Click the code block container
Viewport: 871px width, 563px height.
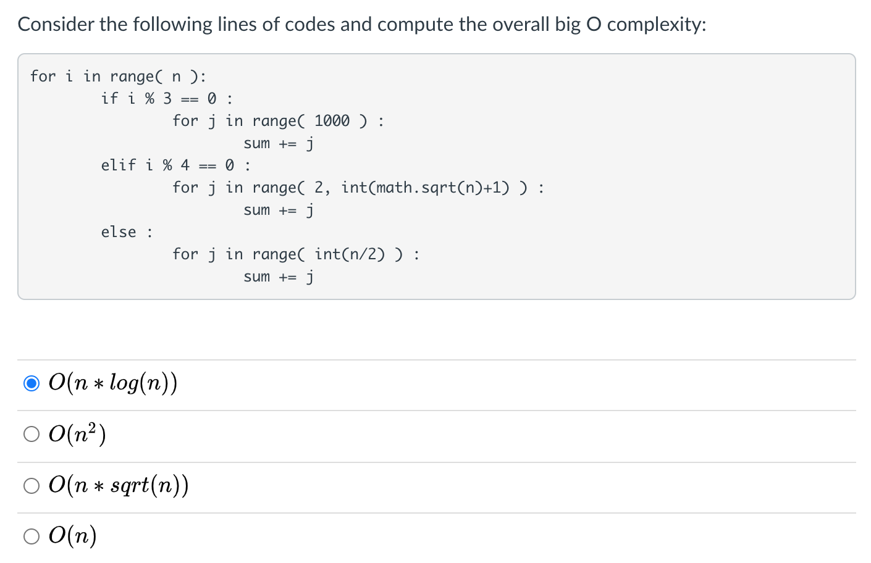437,177
